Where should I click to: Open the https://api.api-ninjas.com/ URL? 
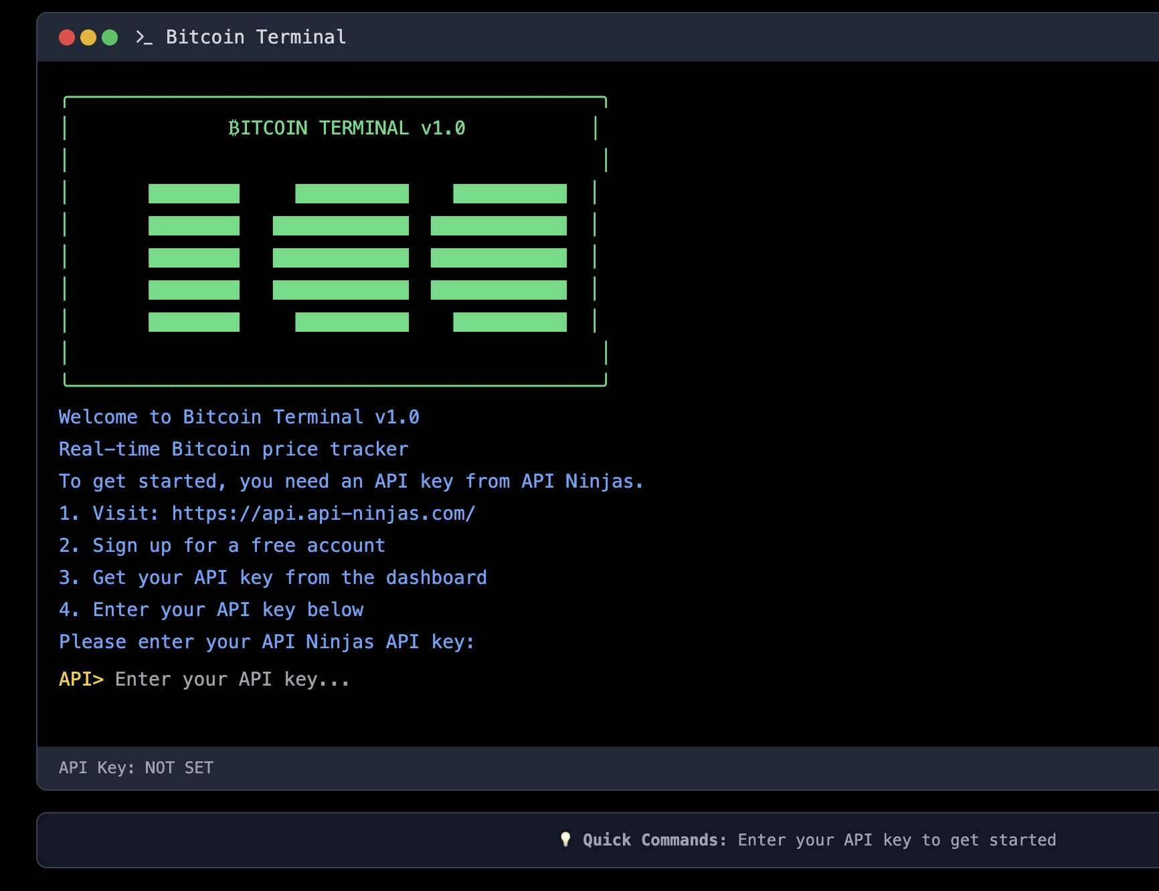pos(323,513)
